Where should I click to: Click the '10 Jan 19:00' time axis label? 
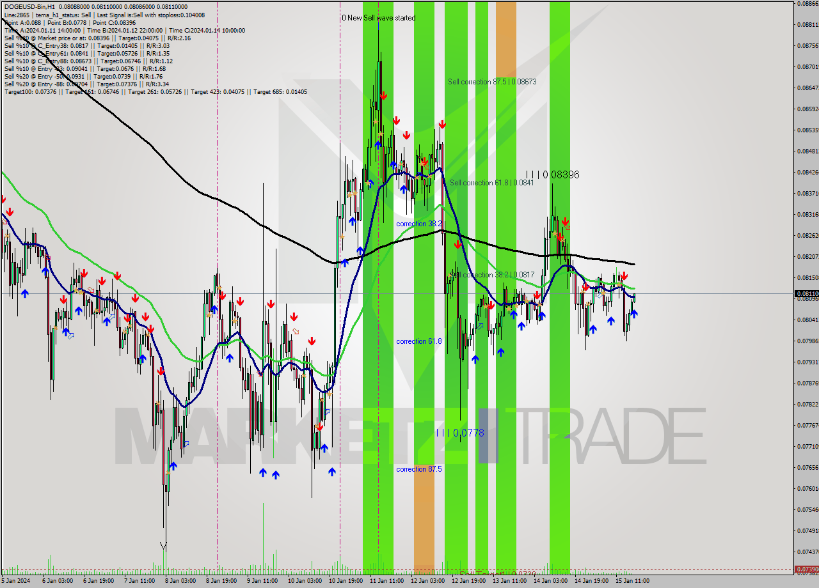(x=346, y=581)
